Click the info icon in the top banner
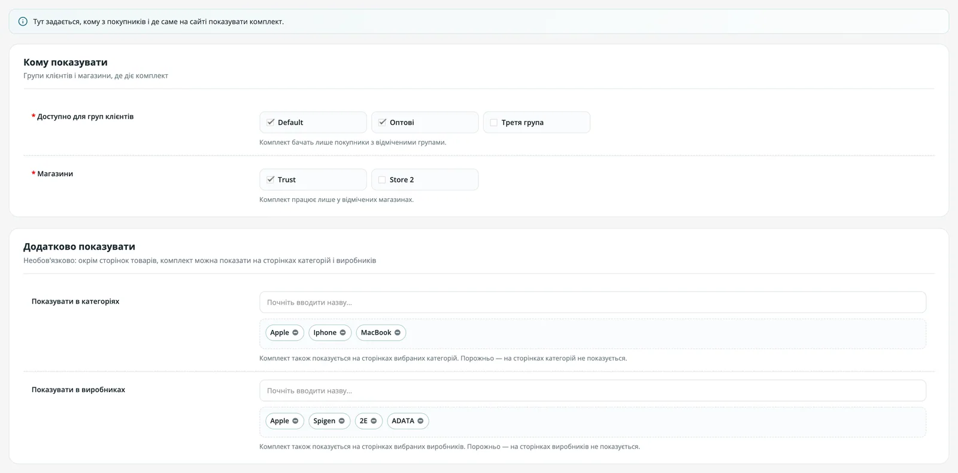Screen dimensions: 958x473 [23, 22]
